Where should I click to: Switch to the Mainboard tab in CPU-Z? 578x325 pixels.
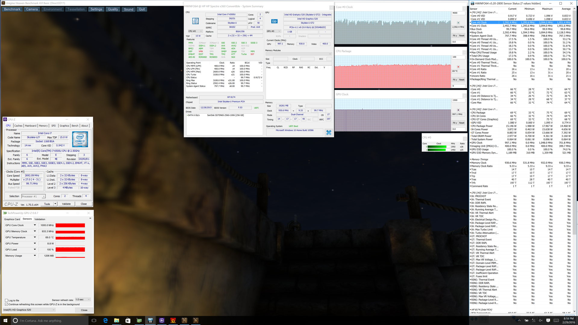pyautogui.click(x=30, y=126)
